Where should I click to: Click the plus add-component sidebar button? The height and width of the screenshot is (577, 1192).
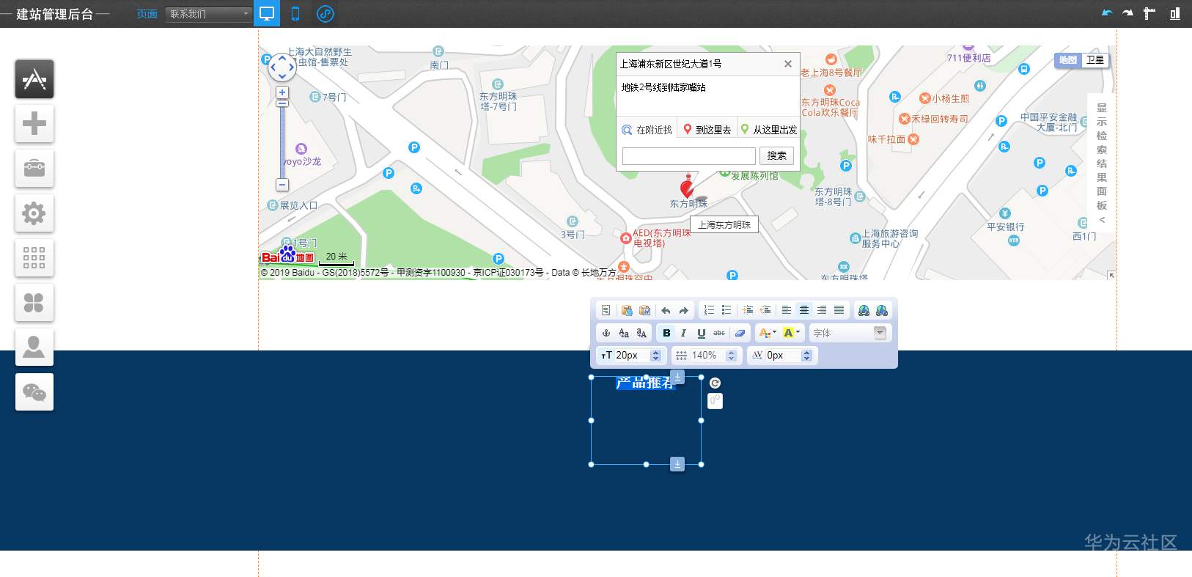click(x=34, y=123)
